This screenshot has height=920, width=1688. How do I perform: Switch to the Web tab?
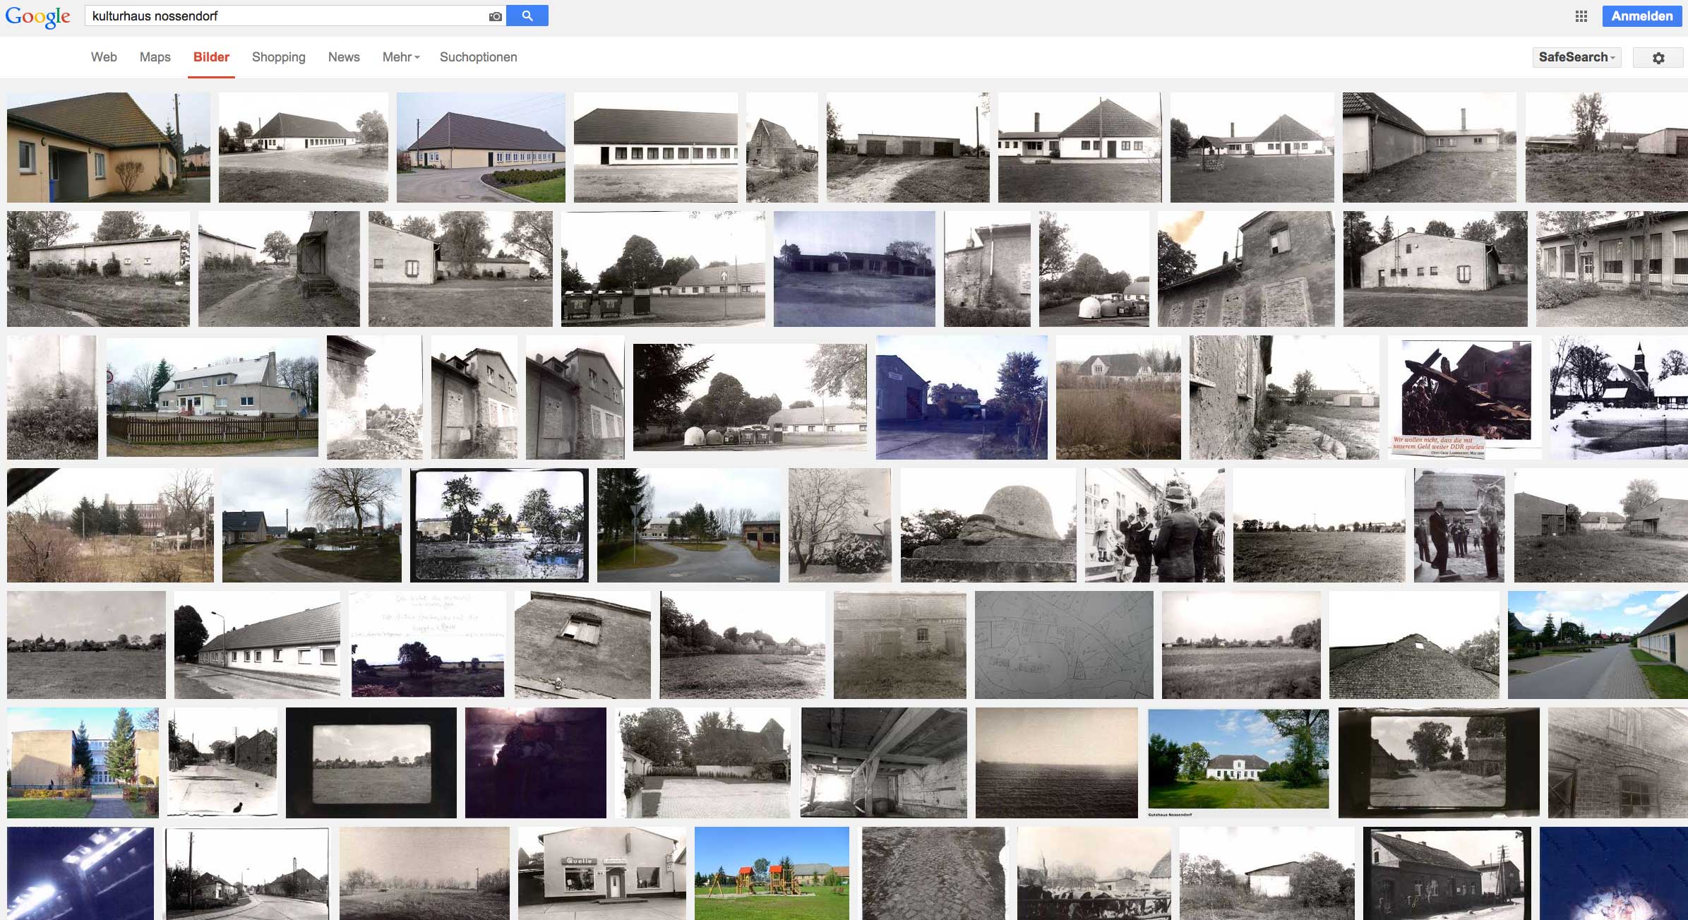pyautogui.click(x=104, y=57)
